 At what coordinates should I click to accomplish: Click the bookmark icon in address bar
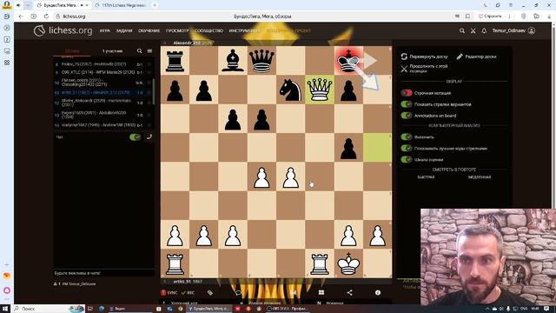tap(467, 17)
